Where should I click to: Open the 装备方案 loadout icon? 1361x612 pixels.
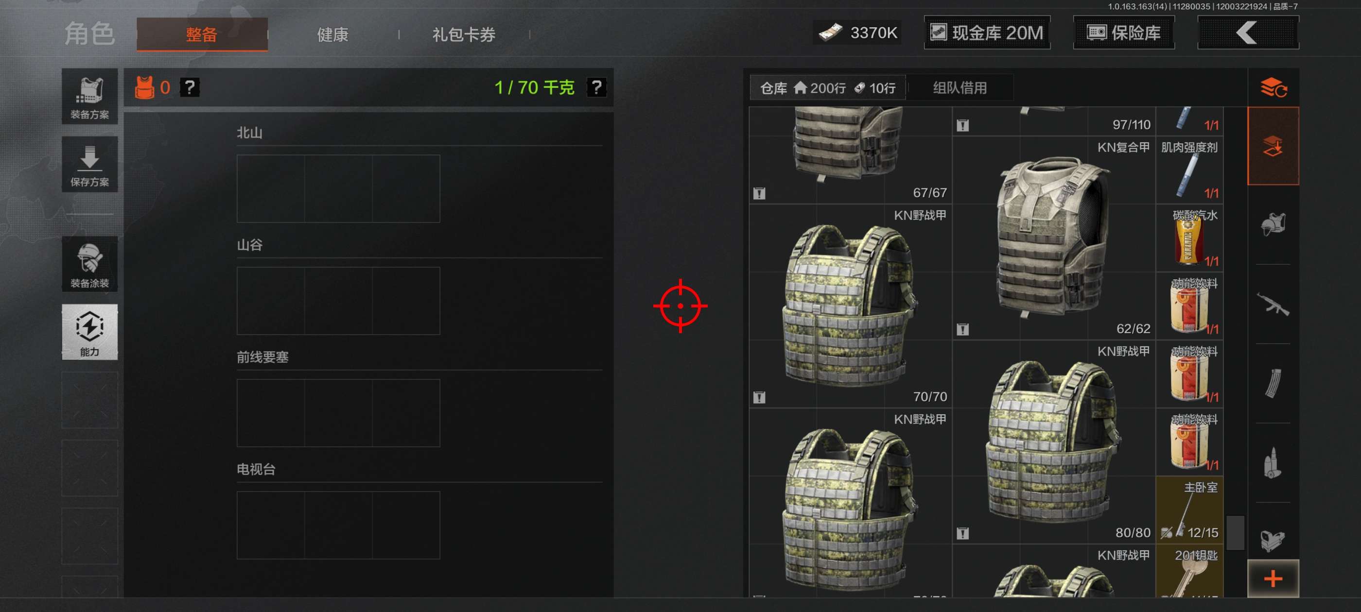pos(89,97)
